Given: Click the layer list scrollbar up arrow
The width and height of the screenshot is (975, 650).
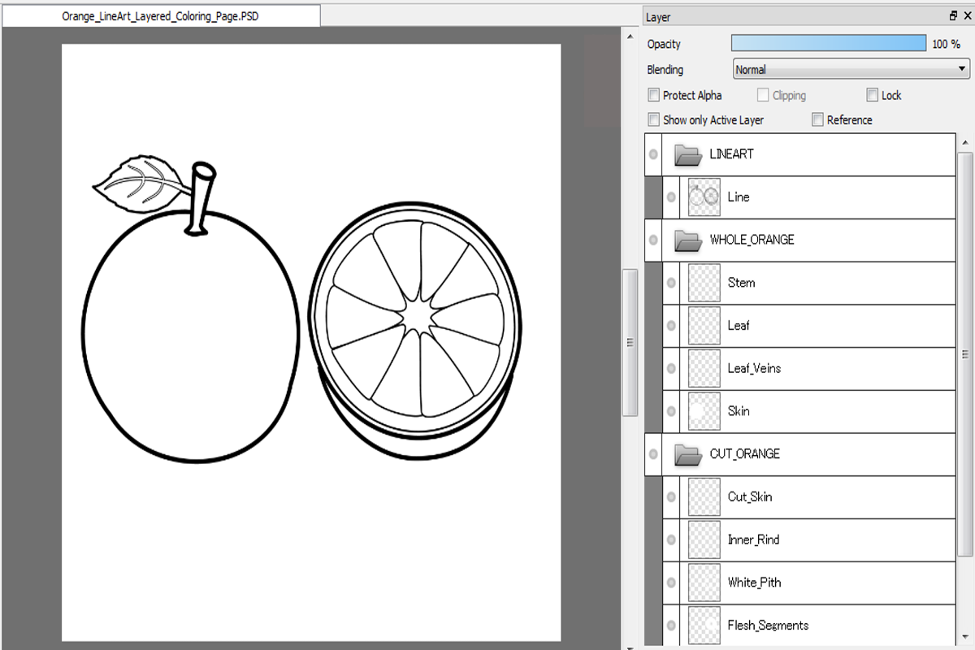Looking at the screenshot, I should (965, 142).
